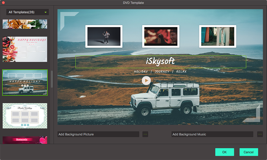Select the iSkysoft title text box
This screenshot has height=160, width=267.
(161, 62)
